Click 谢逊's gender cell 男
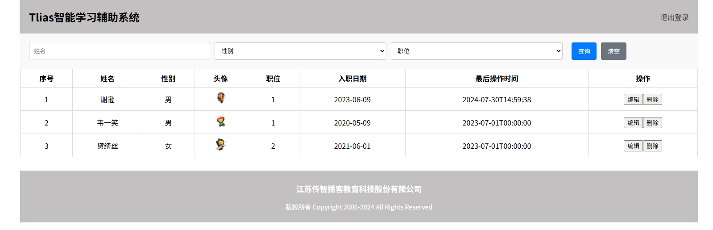713x230 pixels. (x=168, y=100)
